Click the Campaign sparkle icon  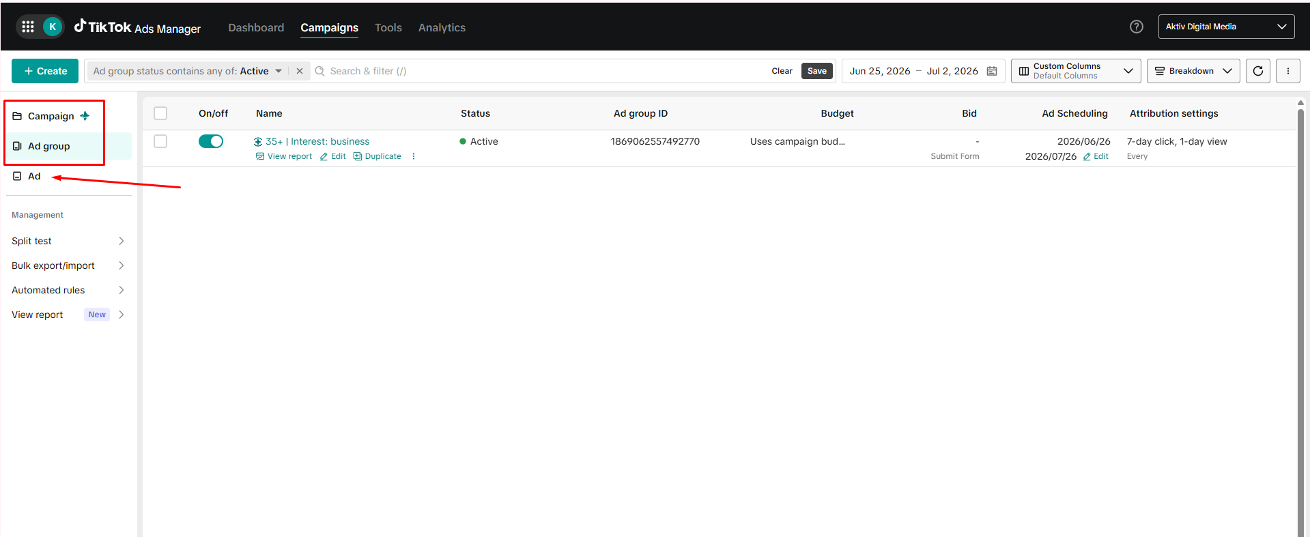pyautogui.click(x=85, y=116)
